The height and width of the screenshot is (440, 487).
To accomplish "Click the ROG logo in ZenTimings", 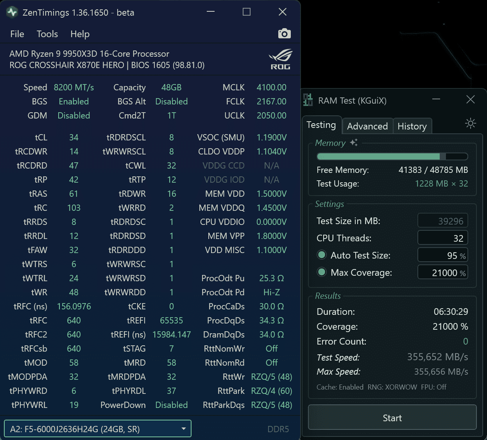I will pos(281,59).
